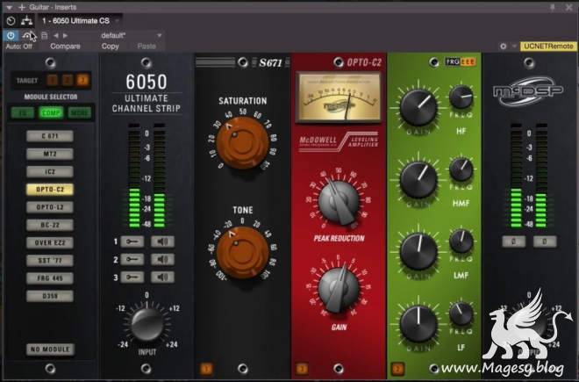Select Target slot 3

[x=82, y=80]
